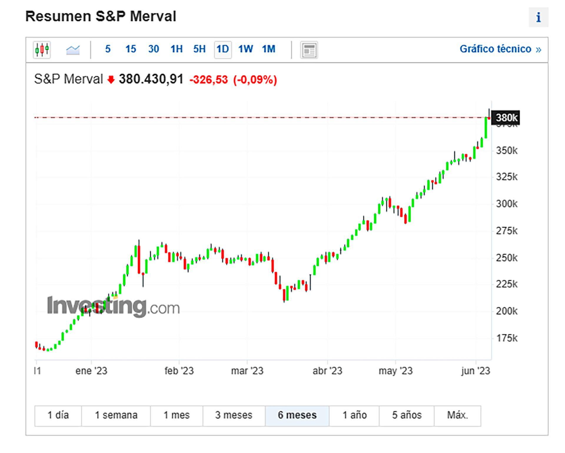Choose the 30-minute interval
Screen dimensions: 565x453
pos(154,49)
